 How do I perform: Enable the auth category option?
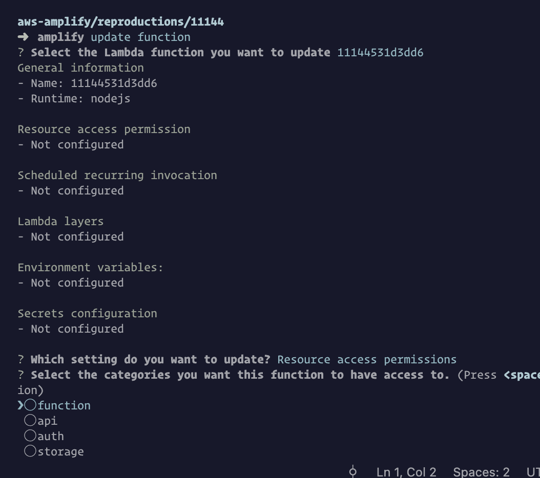[x=30, y=436]
